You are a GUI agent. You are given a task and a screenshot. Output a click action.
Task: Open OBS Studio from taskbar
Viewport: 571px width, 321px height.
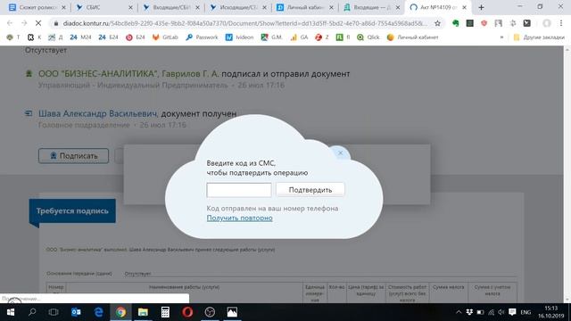coord(210,312)
